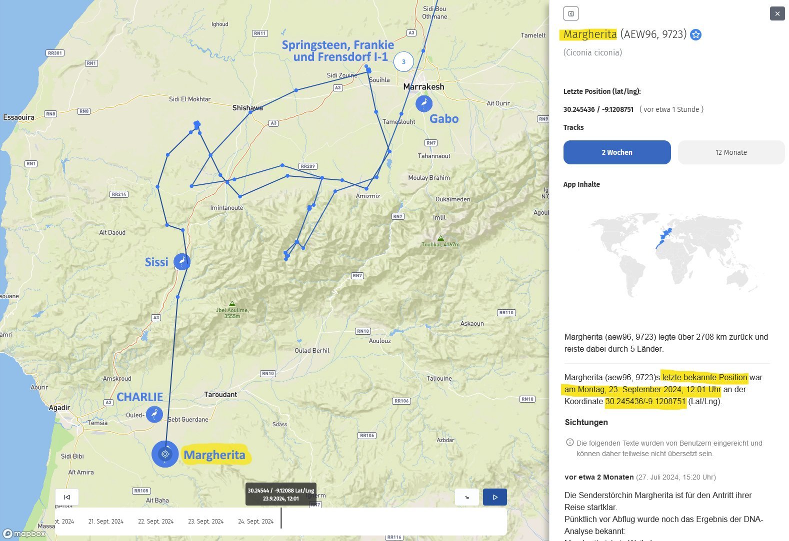Close the Margherita details panel
Viewport: 789px width, 541px height.
coord(777,13)
